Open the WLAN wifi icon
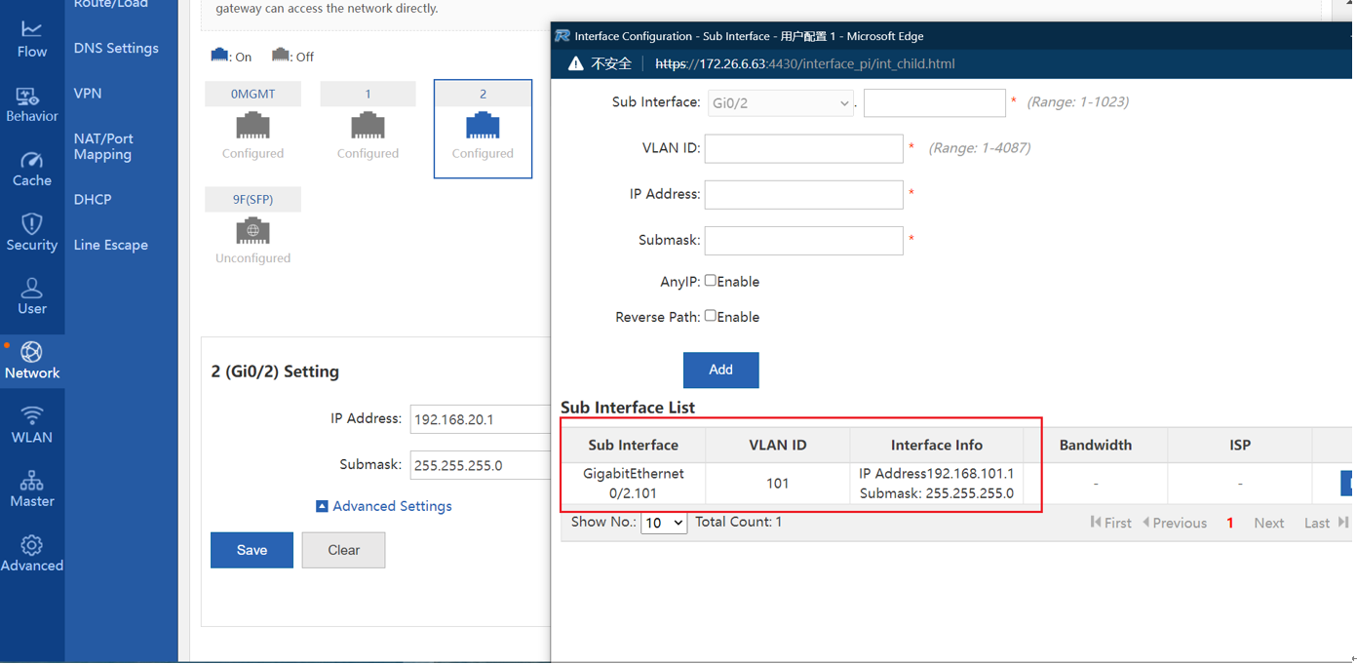Screen dimensions: 1357x664 (31, 425)
